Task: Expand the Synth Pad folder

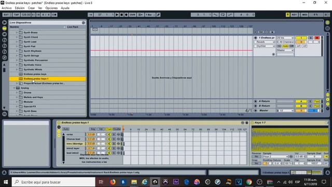Action: click(17, 46)
